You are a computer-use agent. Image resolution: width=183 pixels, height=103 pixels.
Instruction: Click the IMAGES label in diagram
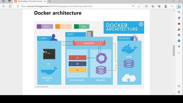coord(101,80)
